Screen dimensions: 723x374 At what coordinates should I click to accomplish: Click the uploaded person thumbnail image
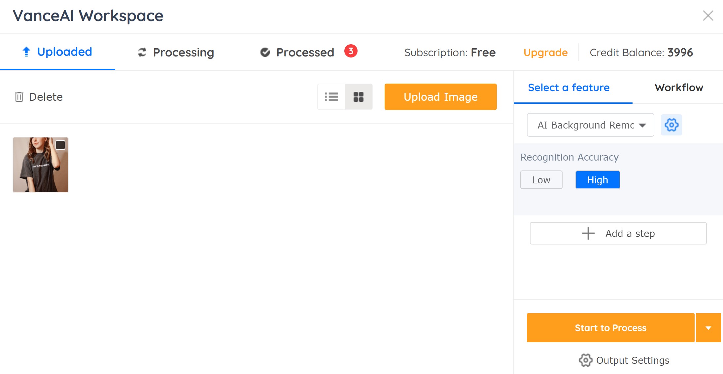point(41,165)
